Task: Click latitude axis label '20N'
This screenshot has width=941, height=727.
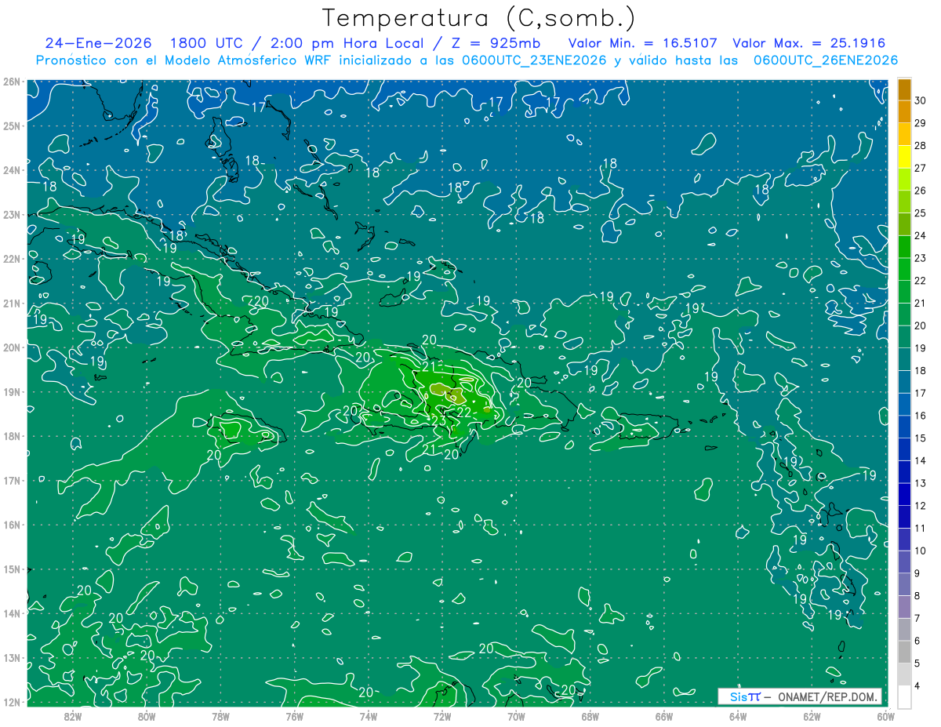Action: 12,347
